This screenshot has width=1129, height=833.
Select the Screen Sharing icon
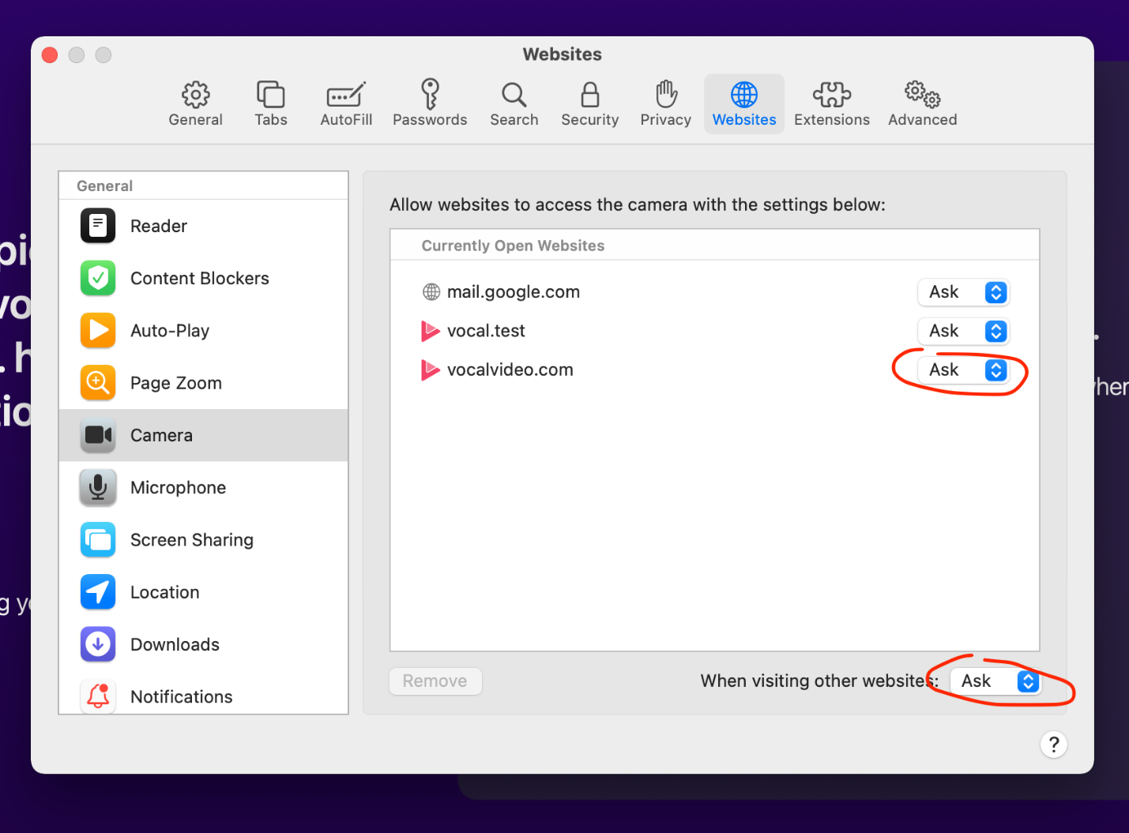pos(98,540)
